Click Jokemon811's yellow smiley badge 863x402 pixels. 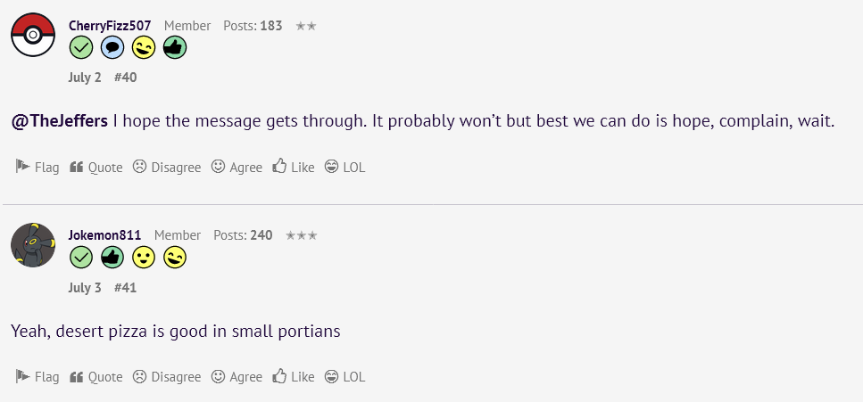click(x=144, y=258)
